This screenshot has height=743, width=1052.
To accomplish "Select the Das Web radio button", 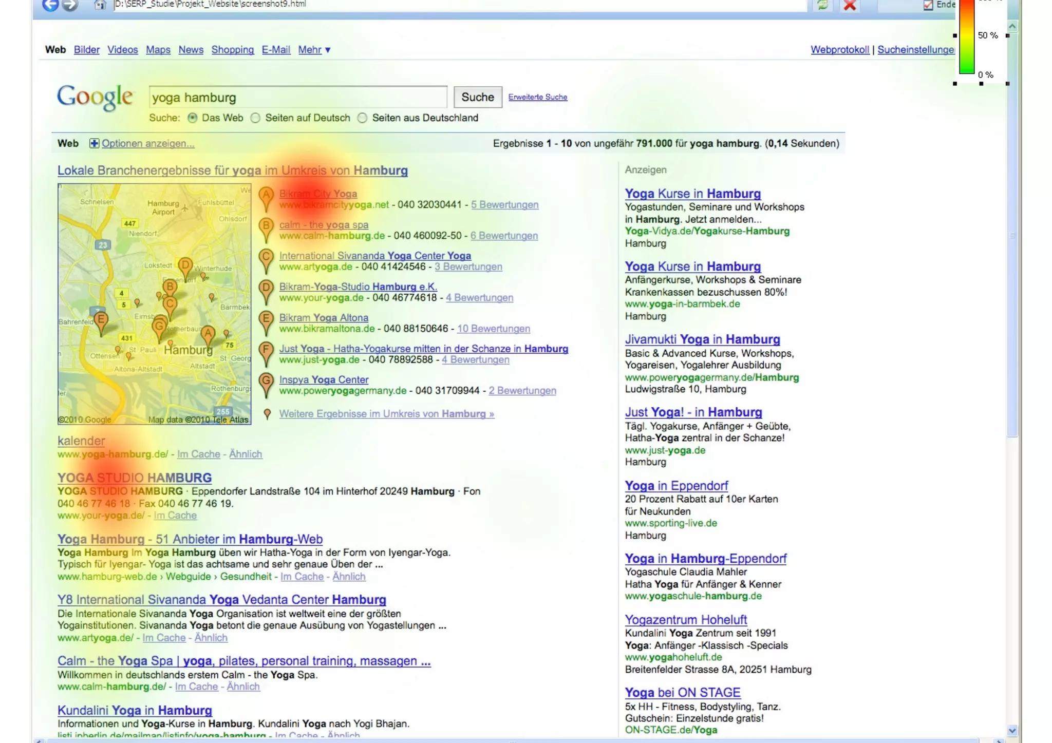I will click(x=193, y=118).
